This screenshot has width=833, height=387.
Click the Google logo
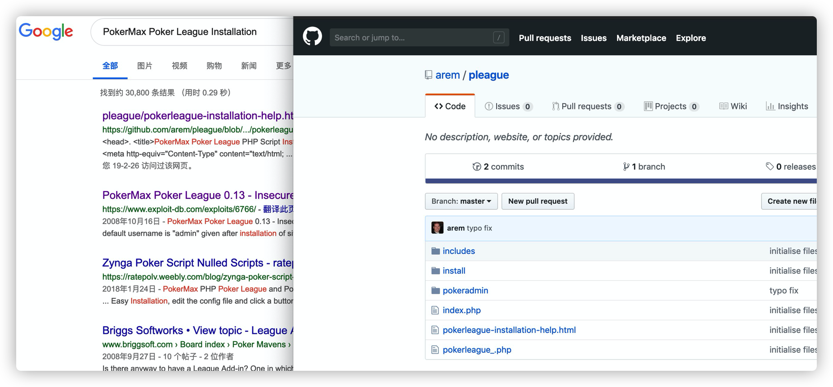click(46, 31)
